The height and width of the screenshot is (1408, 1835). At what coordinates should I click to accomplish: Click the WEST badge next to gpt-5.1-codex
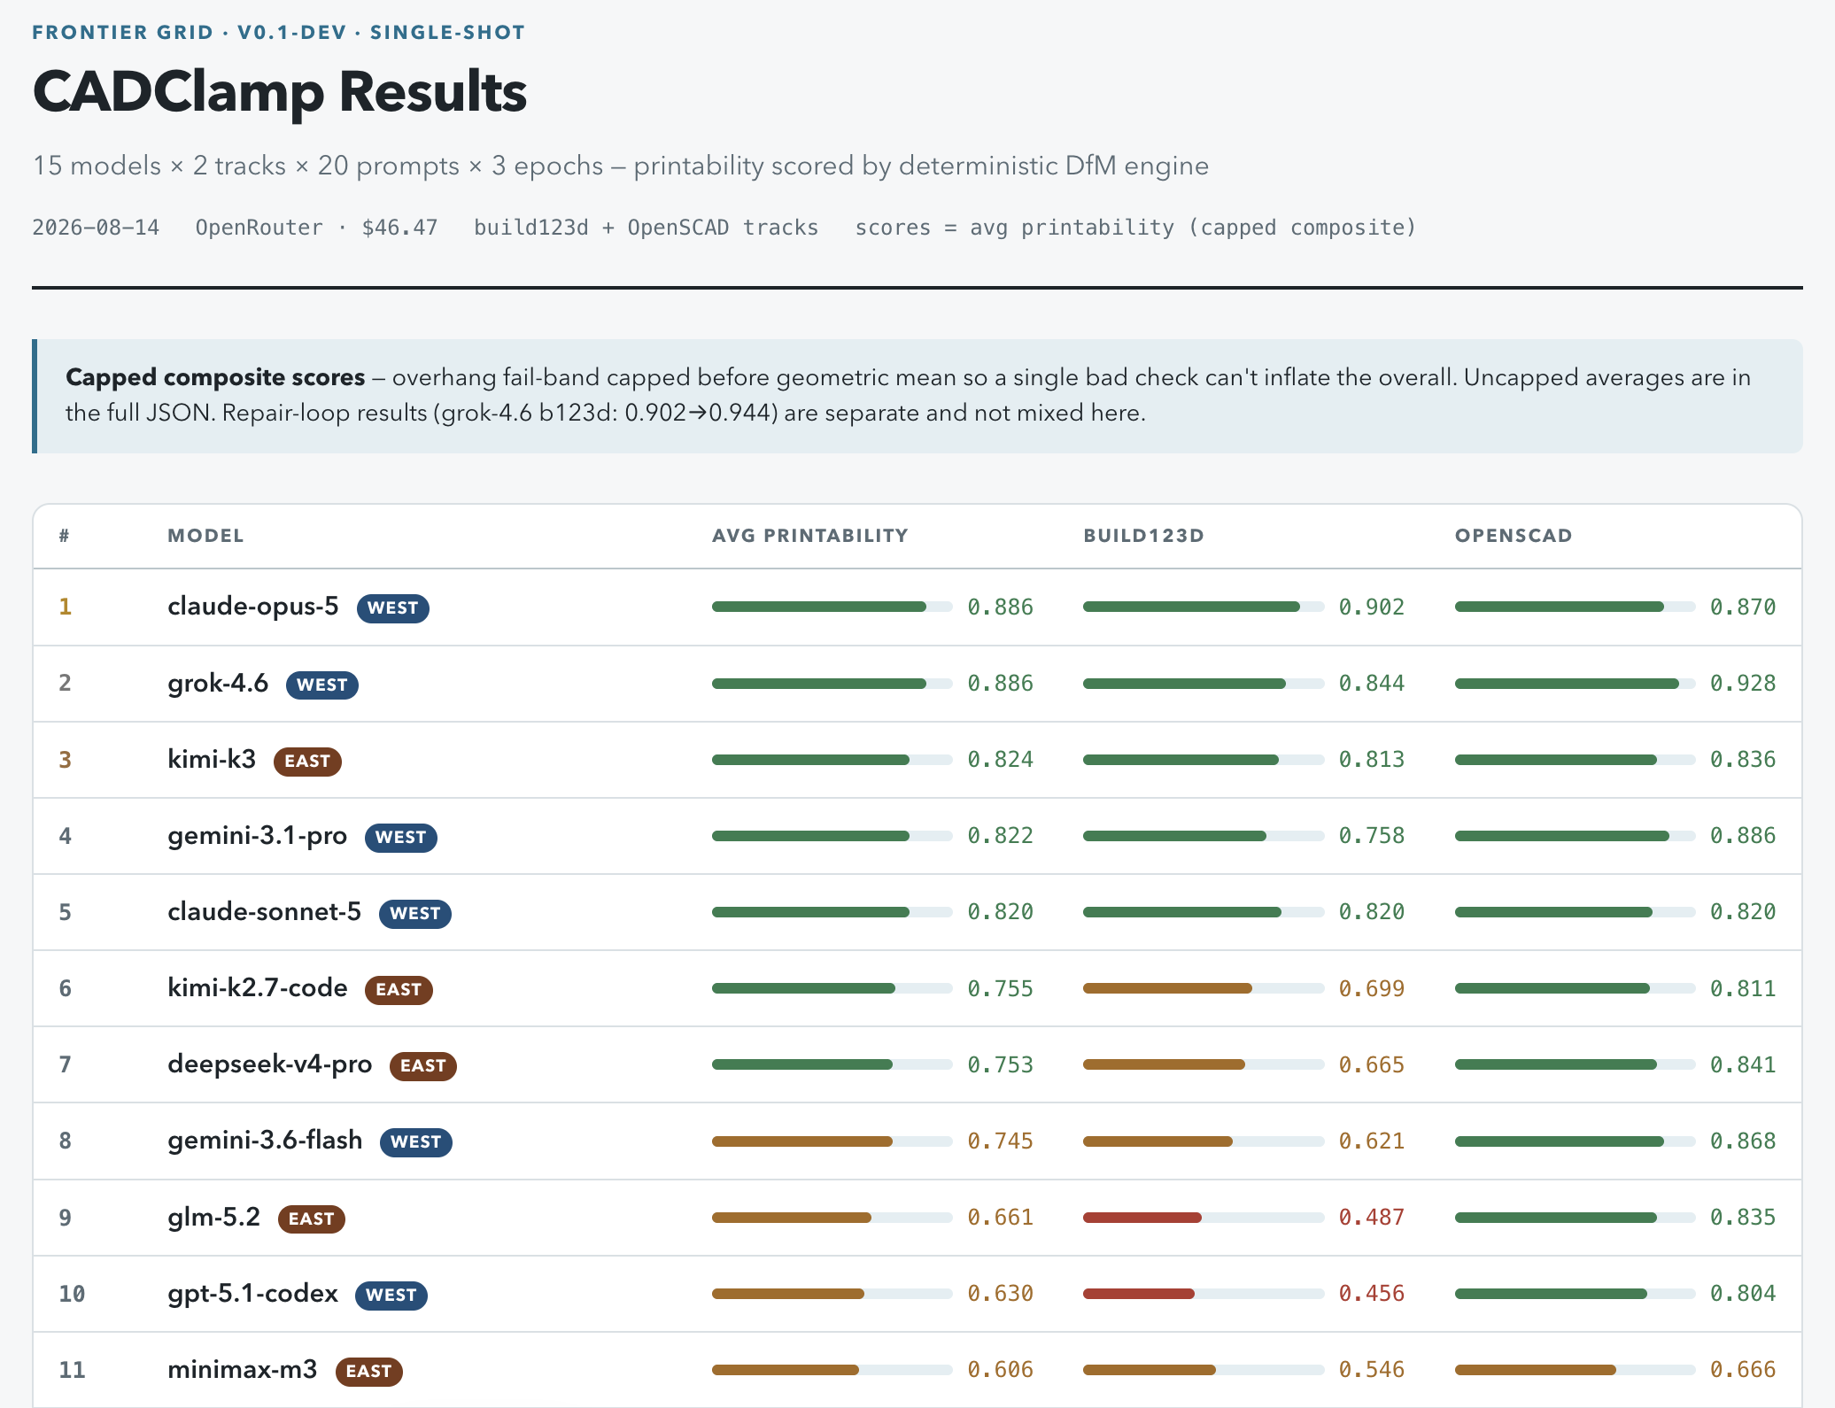[x=391, y=1296]
